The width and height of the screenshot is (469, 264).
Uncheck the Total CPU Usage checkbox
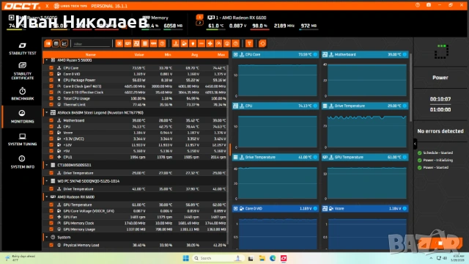[x=51, y=98]
